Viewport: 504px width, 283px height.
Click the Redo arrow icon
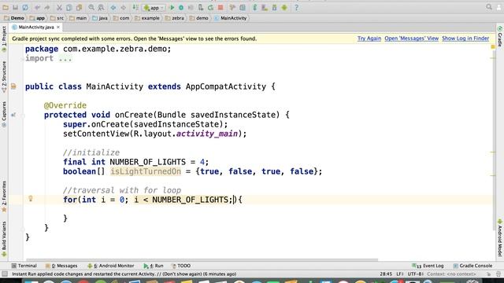click(47, 7)
